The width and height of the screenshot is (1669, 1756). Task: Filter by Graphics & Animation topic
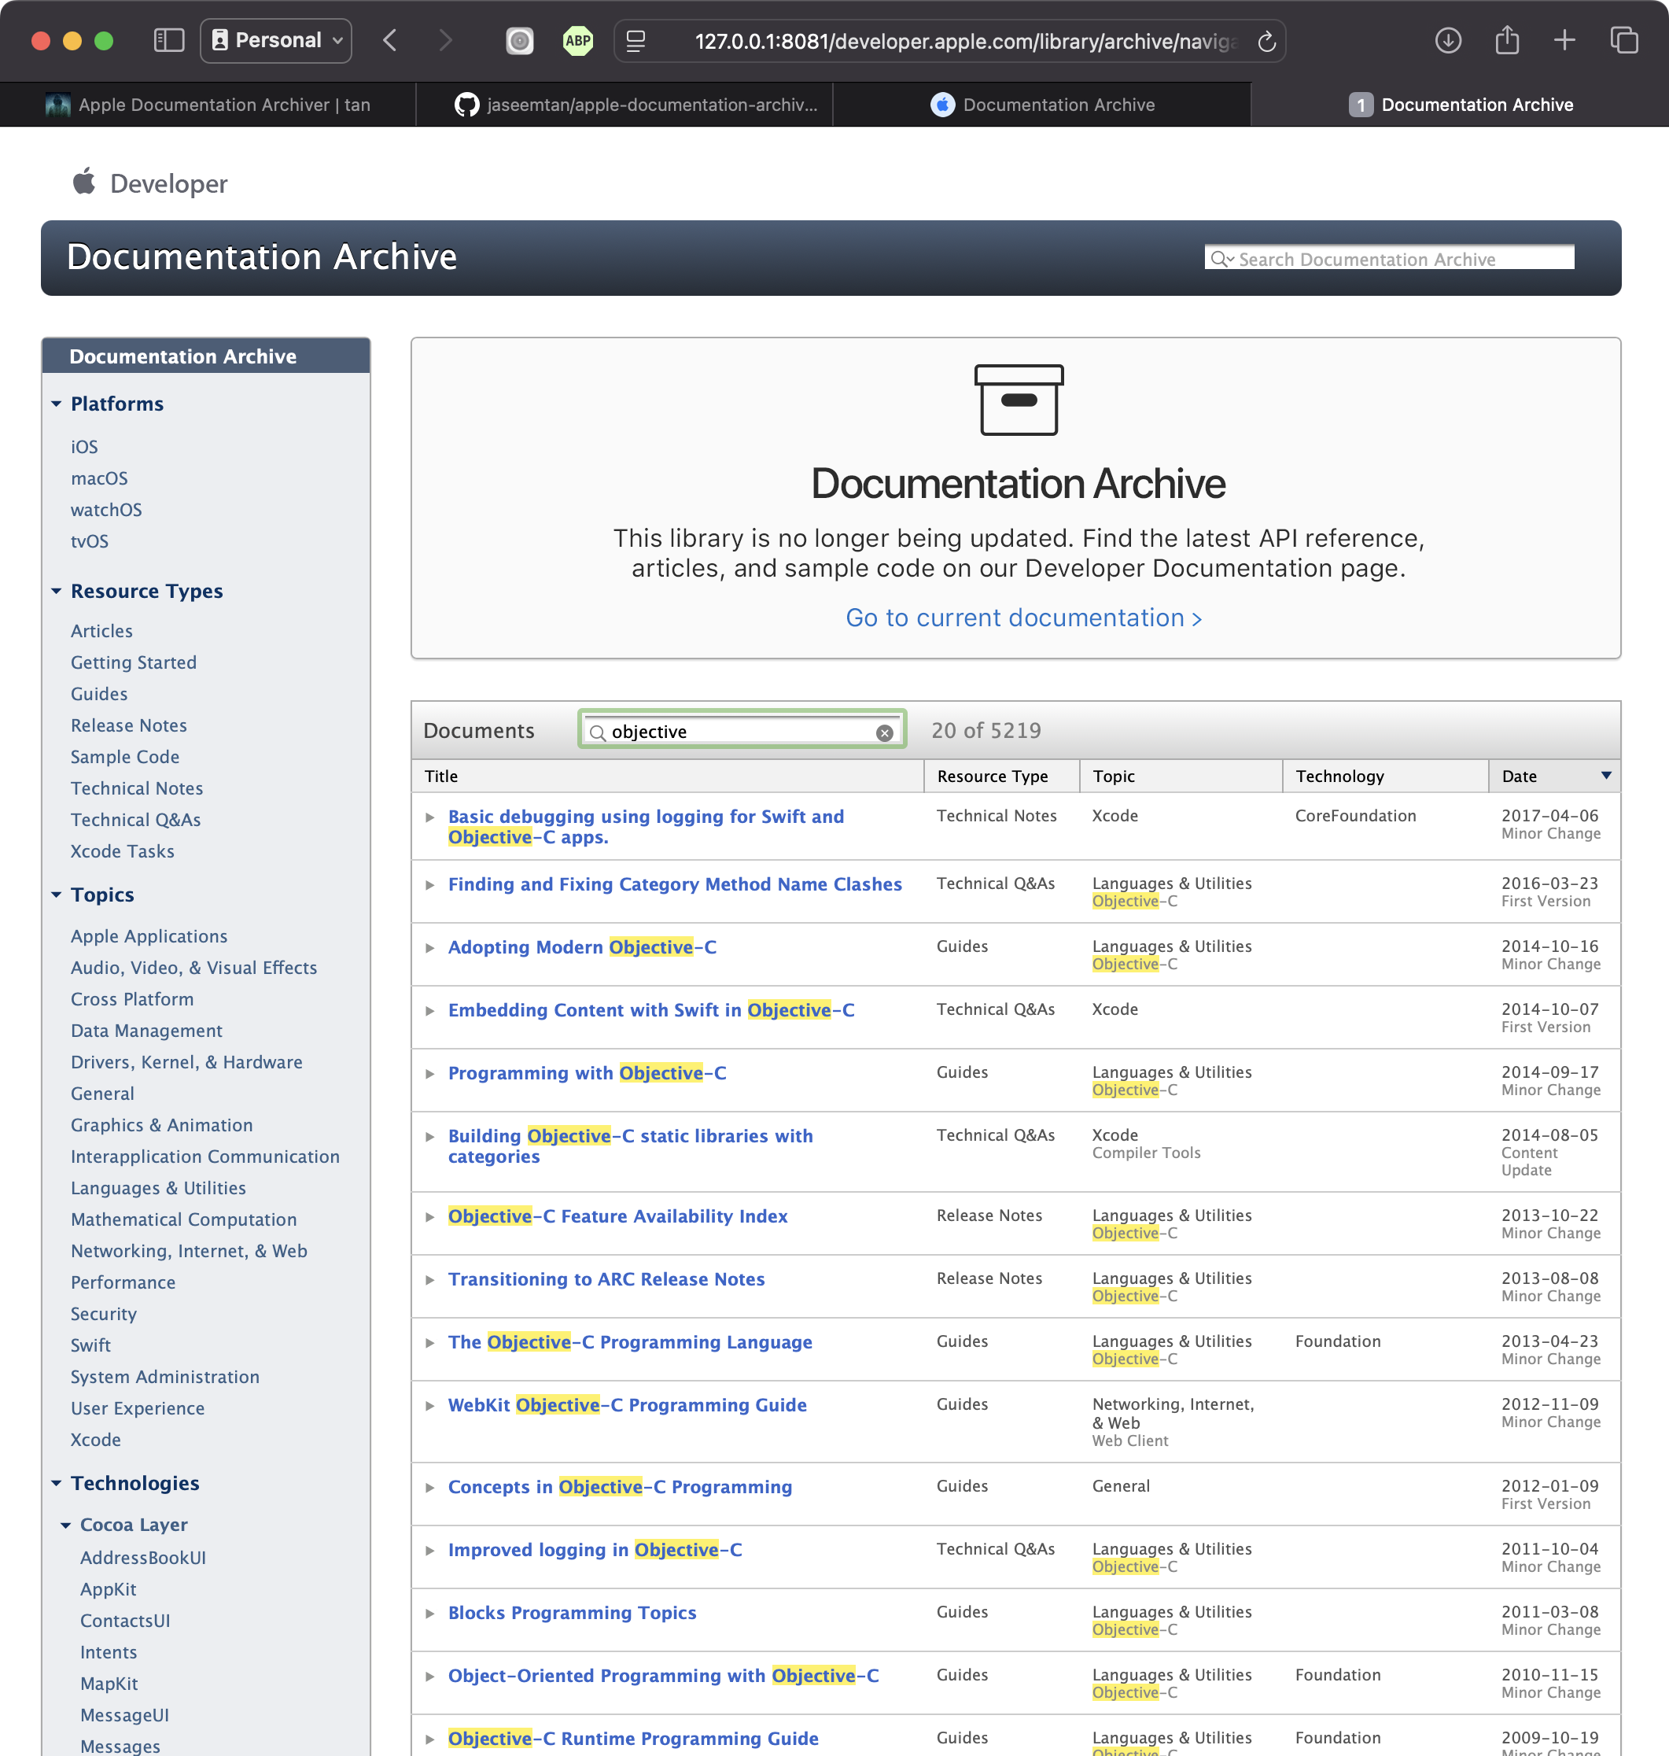[x=162, y=1125]
